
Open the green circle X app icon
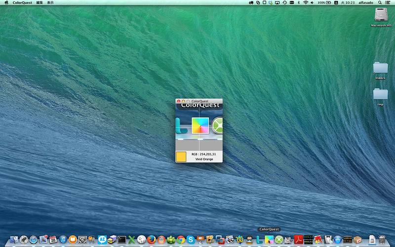279,240
